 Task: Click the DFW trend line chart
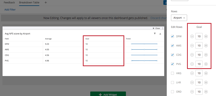144,44
